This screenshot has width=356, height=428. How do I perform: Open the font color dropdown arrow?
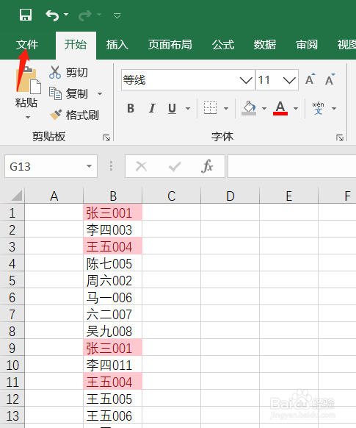296,109
